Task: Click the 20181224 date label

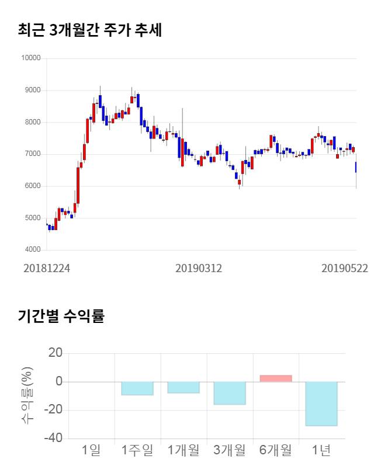Action: coord(47,268)
